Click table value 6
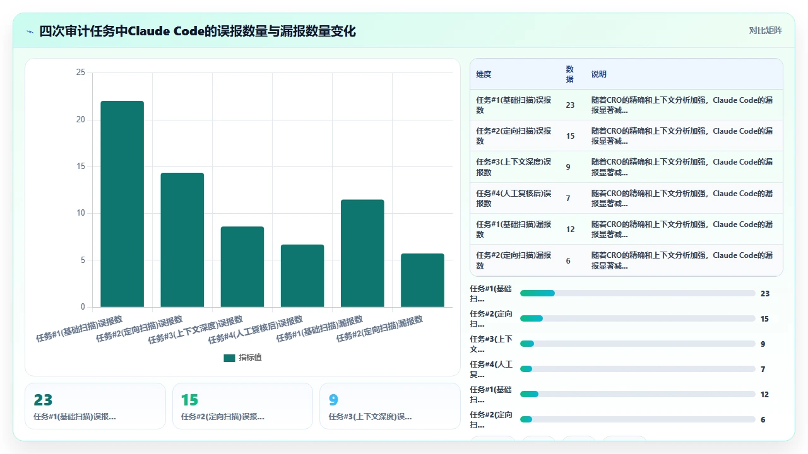This screenshot has height=454, width=808. point(568,260)
